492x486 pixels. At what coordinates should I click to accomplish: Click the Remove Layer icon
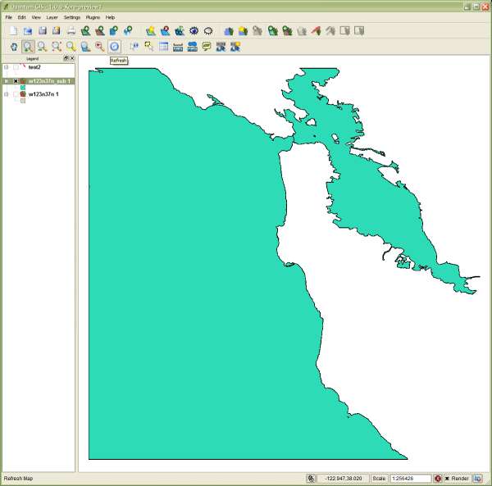coord(165,30)
